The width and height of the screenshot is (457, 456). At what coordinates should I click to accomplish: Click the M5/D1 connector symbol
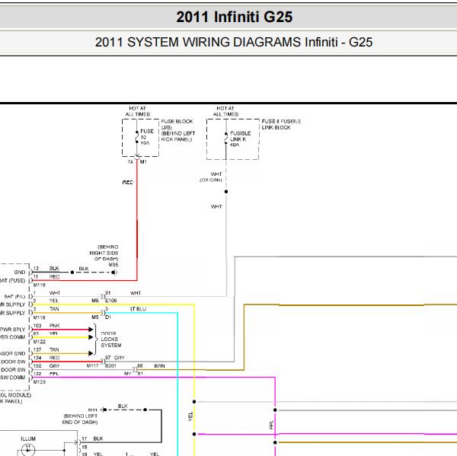103,313
